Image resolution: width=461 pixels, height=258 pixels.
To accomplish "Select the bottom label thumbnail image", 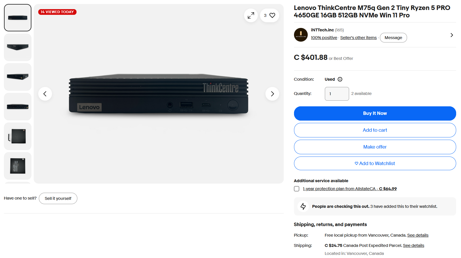I will (x=18, y=166).
